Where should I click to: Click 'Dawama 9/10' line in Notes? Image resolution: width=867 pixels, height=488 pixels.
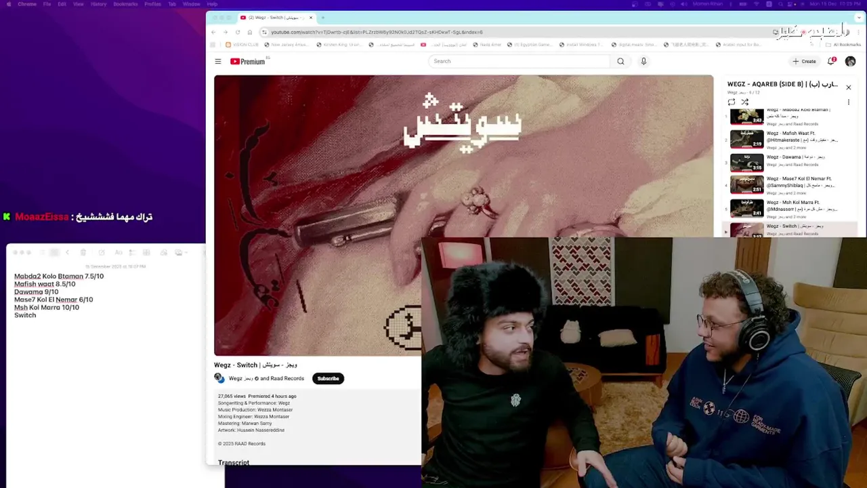tap(37, 291)
